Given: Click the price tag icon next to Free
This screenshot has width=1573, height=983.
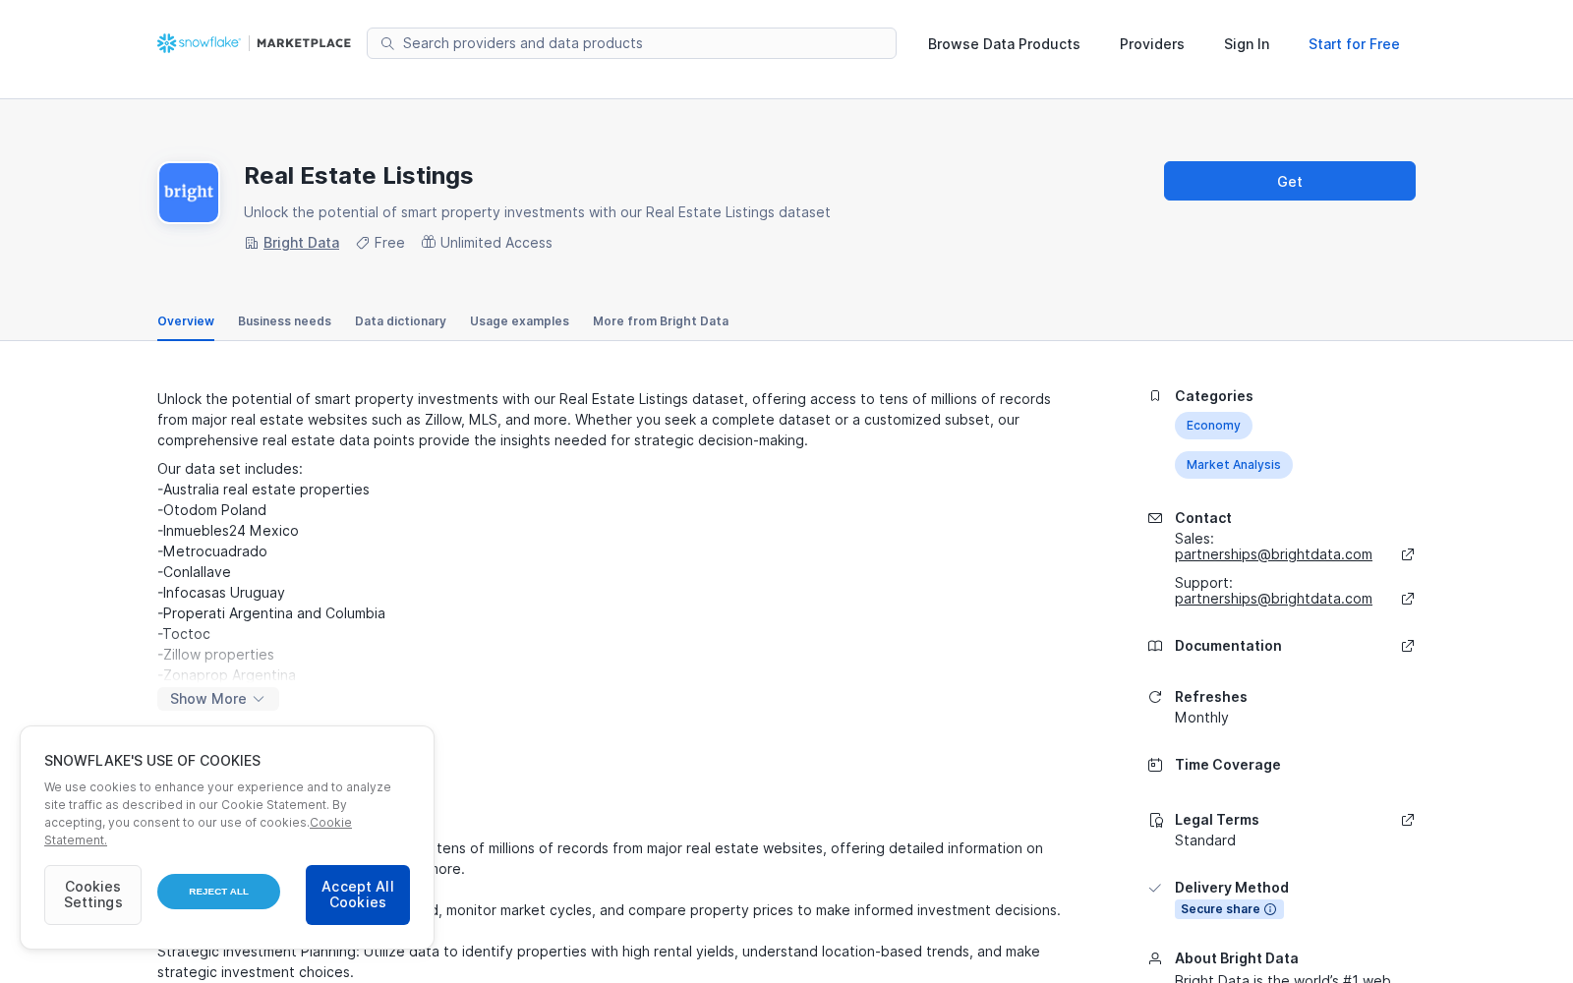Looking at the screenshot, I should click(363, 243).
